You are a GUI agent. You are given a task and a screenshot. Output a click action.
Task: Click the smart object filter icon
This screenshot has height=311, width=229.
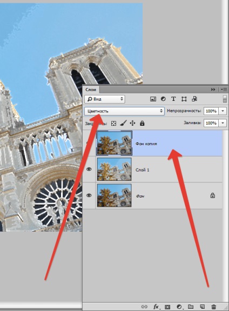[194, 99]
